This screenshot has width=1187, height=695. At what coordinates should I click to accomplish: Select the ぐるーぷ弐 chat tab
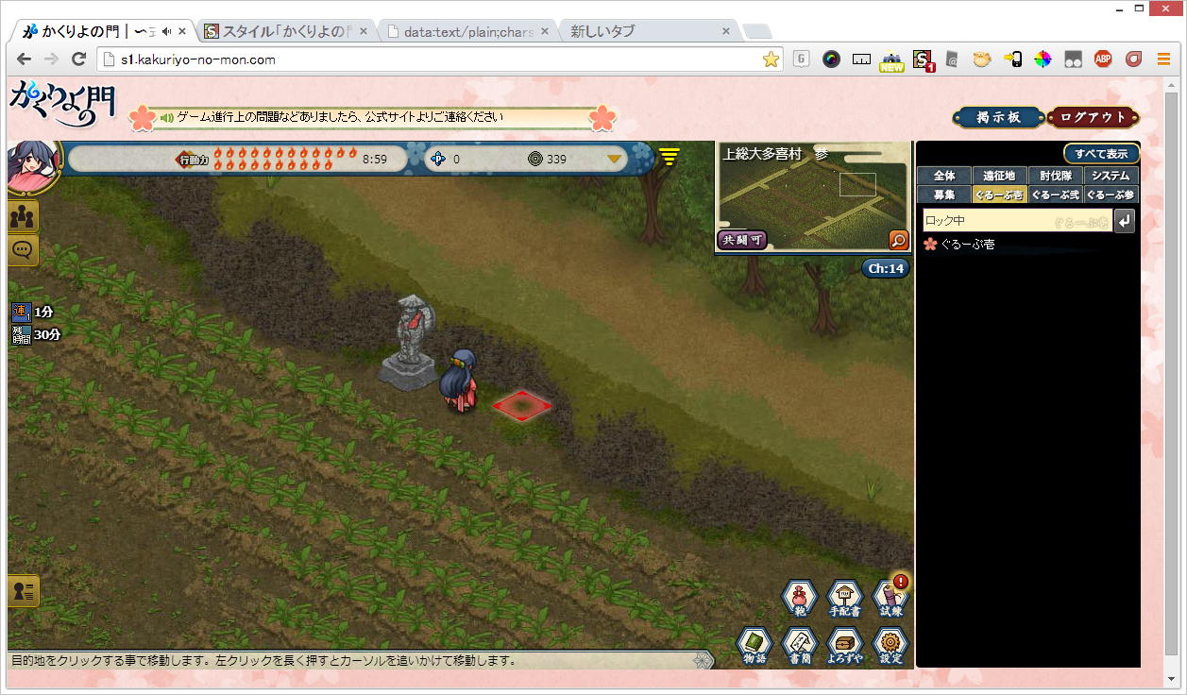[1056, 195]
